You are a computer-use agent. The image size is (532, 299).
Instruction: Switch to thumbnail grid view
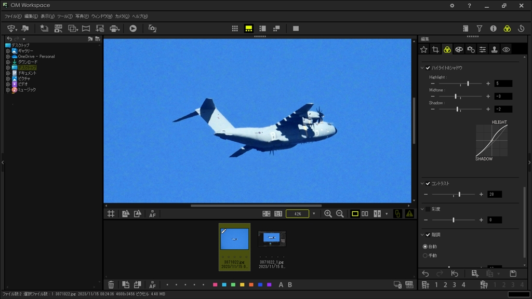tap(235, 29)
